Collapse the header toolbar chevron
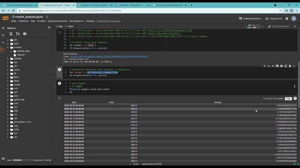Screen dimensions: 300x168 [295, 27]
